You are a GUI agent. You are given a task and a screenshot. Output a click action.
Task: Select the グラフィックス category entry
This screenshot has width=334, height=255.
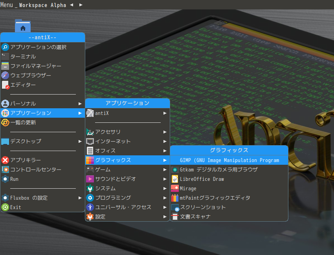(127, 160)
